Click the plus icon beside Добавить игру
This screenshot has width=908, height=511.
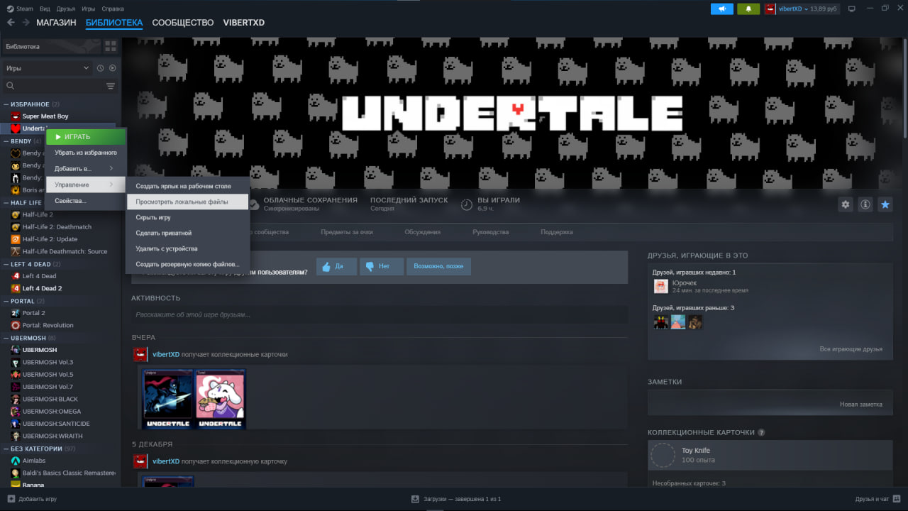click(11, 499)
